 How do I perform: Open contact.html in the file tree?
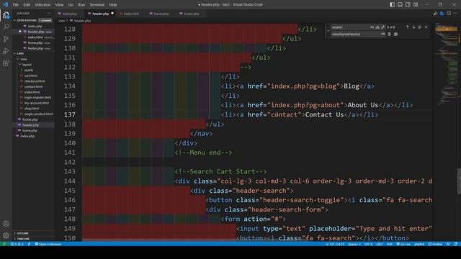pyautogui.click(x=33, y=86)
